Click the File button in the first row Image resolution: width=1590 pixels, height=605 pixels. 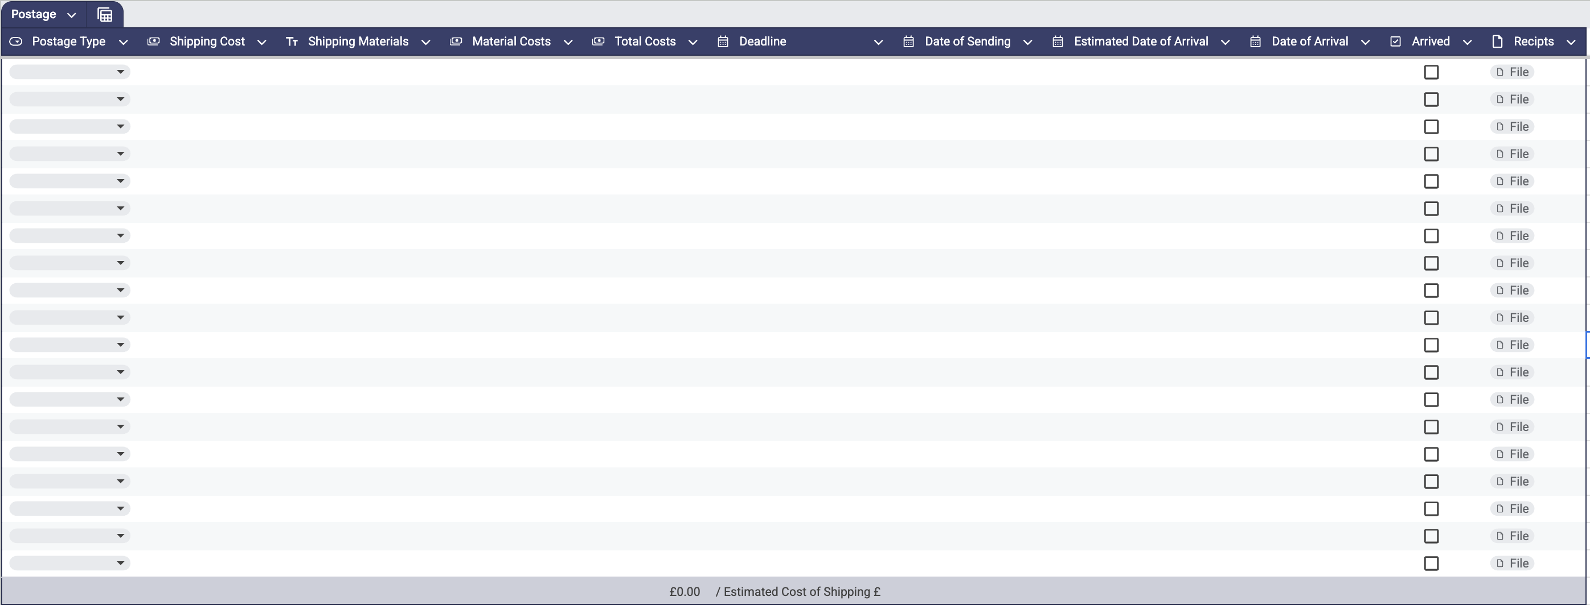pyautogui.click(x=1512, y=72)
